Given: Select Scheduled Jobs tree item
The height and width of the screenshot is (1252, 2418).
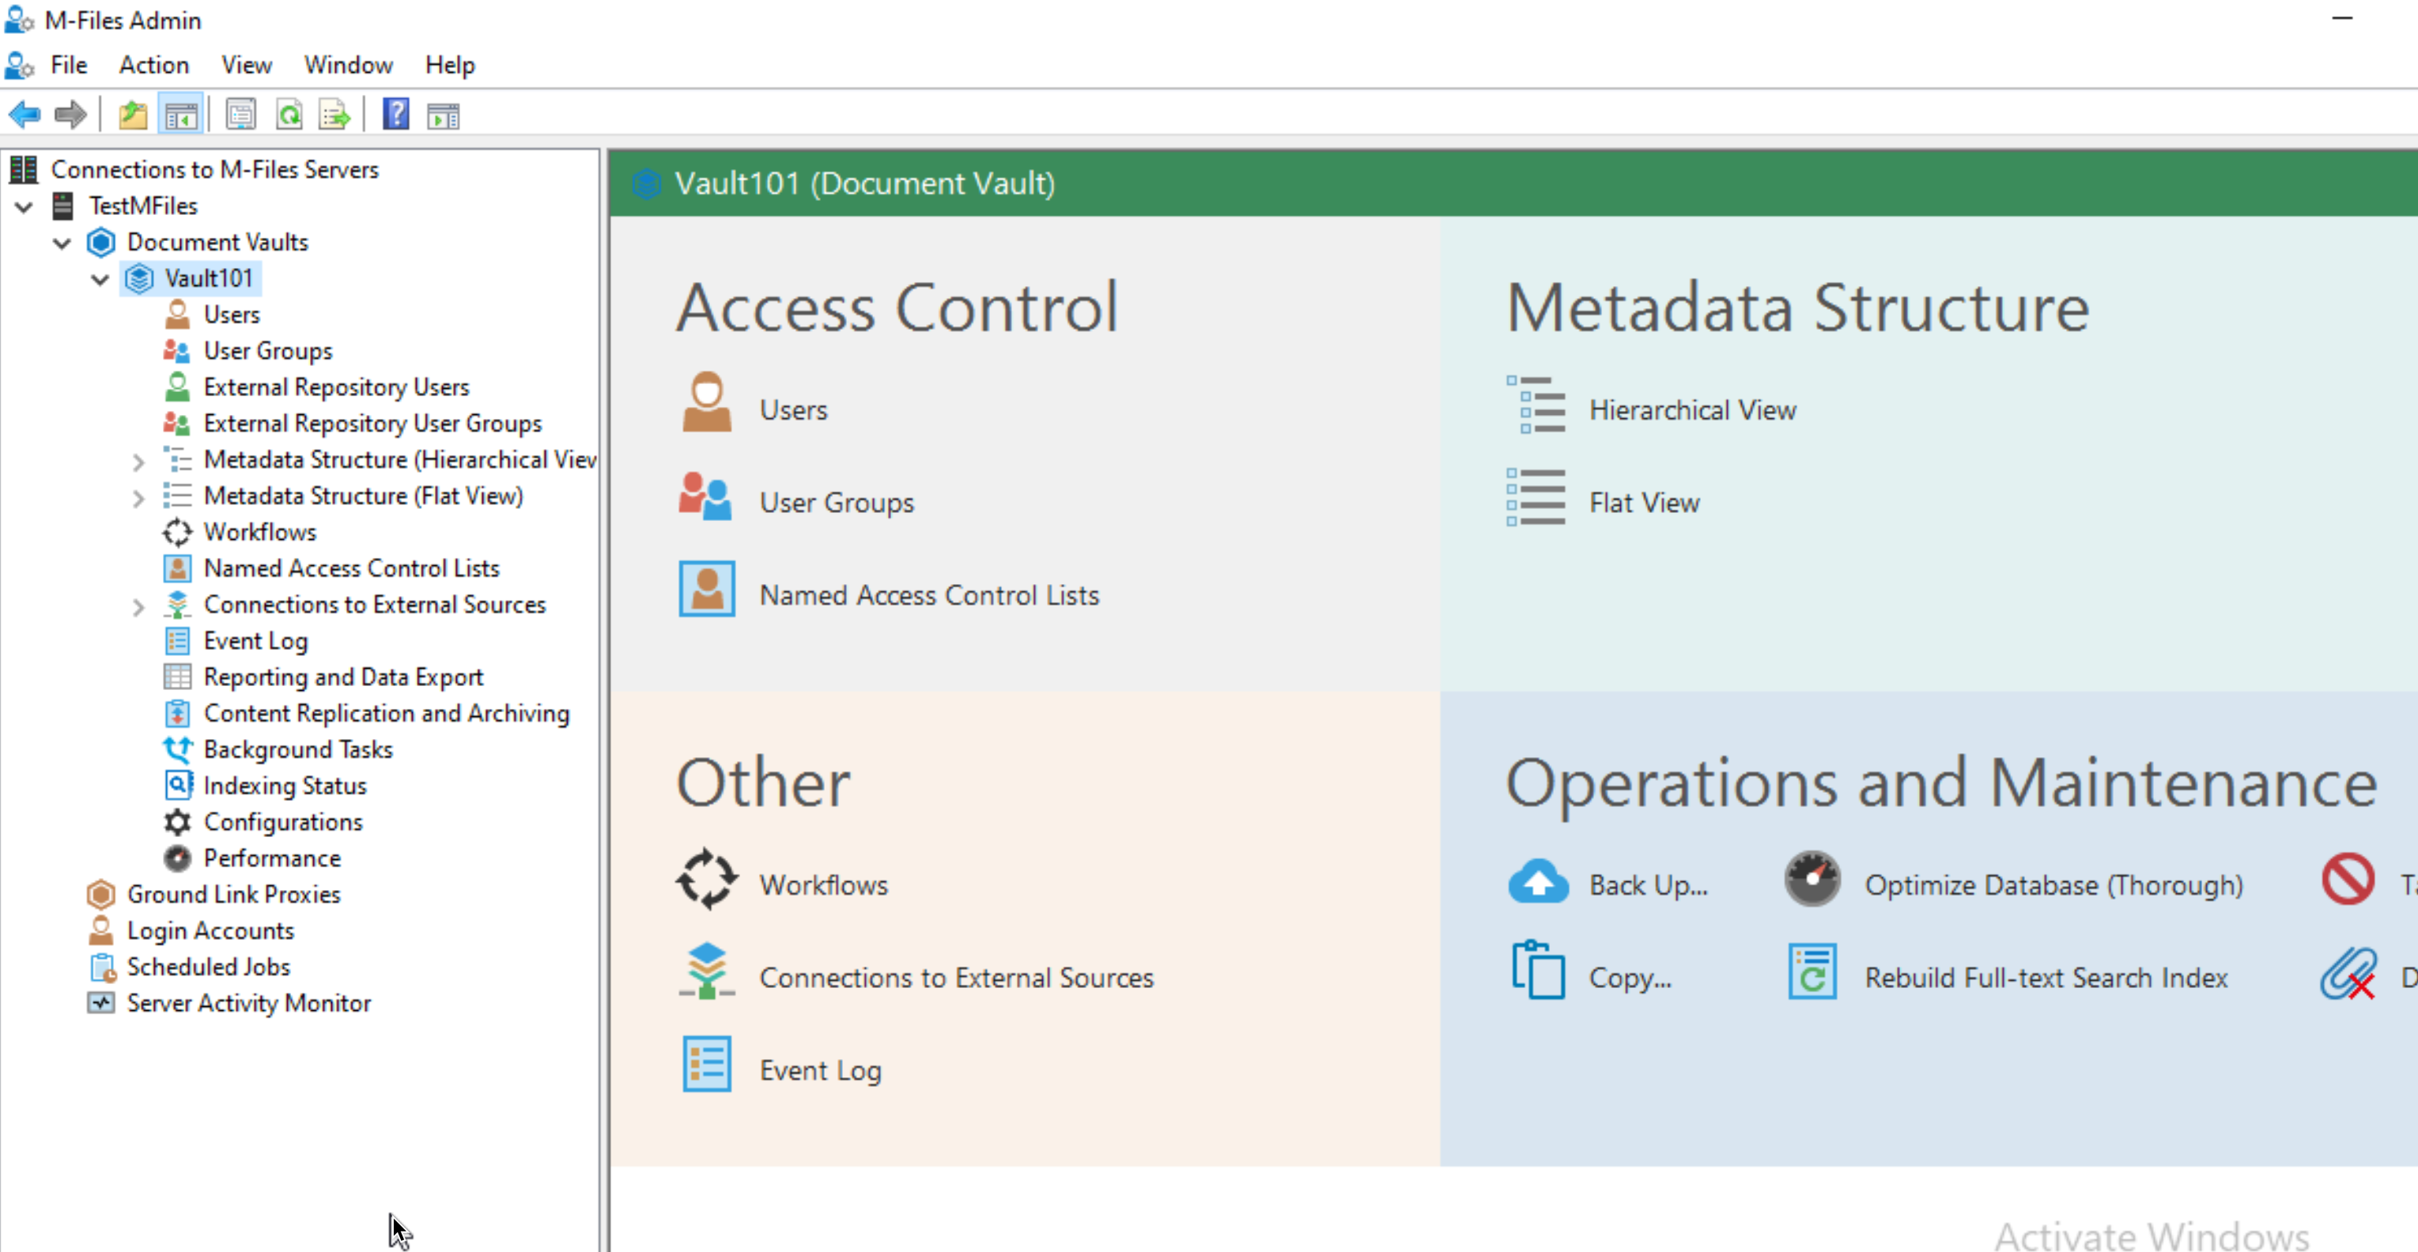Looking at the screenshot, I should point(209,967).
